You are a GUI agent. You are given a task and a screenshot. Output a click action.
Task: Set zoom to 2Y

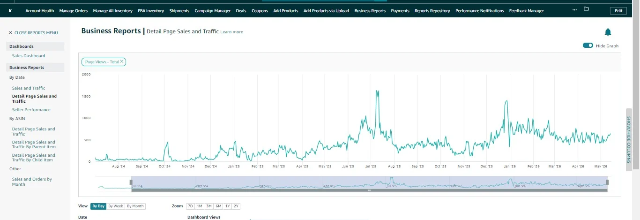pos(236,206)
